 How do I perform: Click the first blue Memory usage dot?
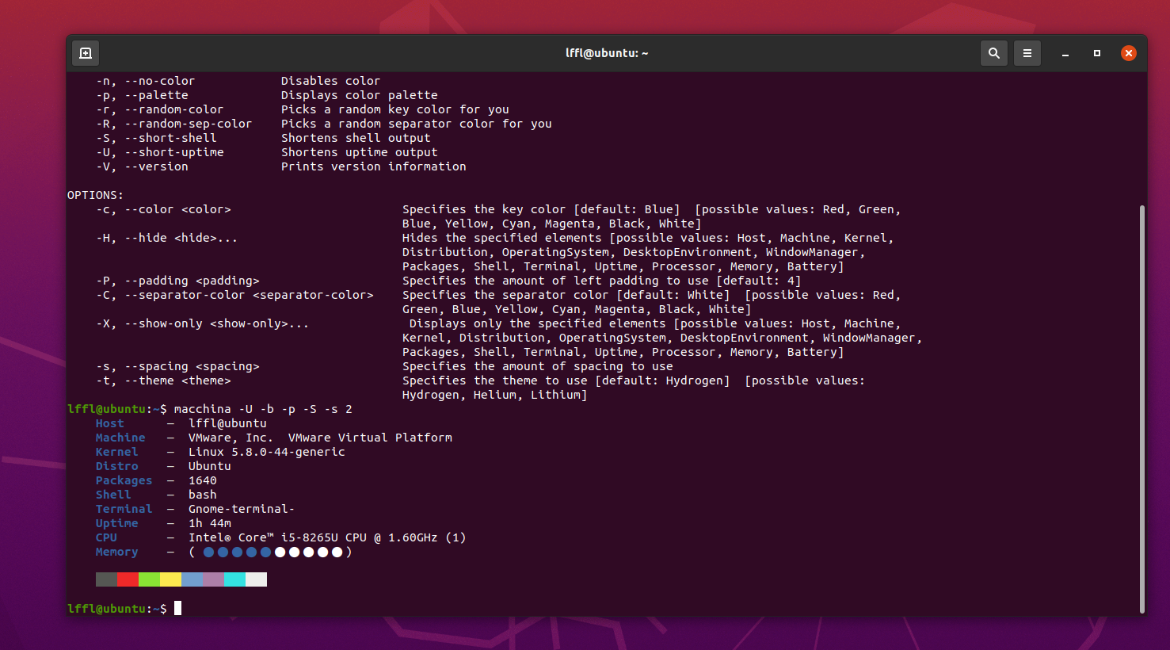point(208,552)
